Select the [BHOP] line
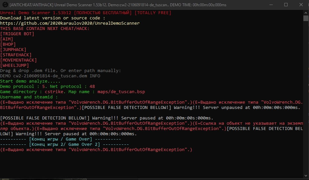This screenshot has height=180, width=309. [x=8, y=44]
